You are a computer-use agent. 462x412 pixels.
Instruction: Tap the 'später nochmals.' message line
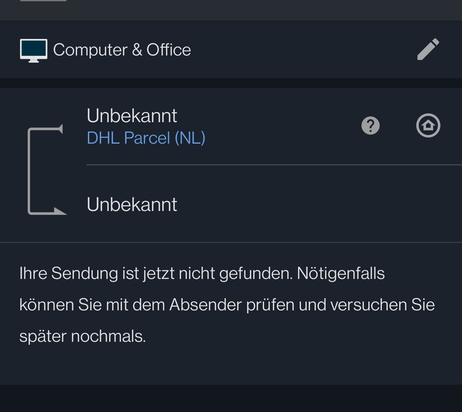pos(82,336)
